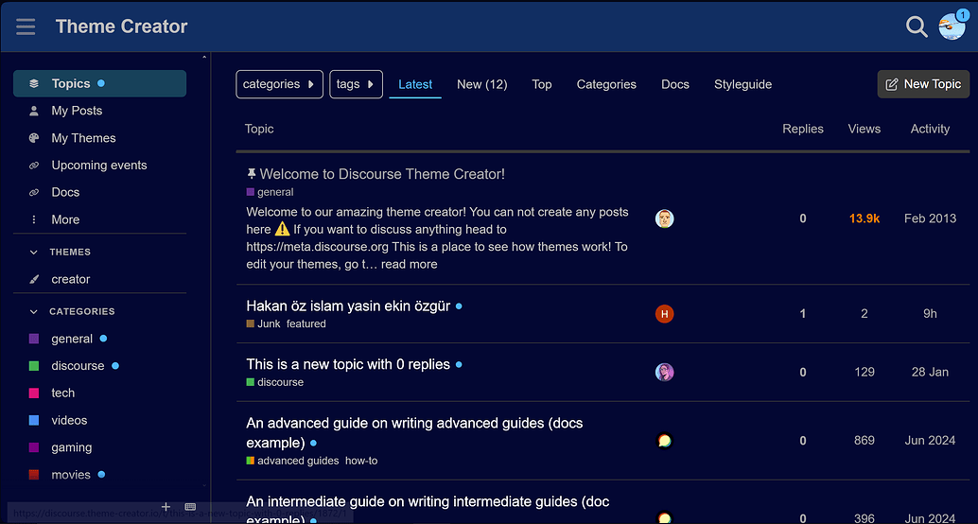Sort topics by Views column header
This screenshot has height=524, width=978.
pos(864,129)
